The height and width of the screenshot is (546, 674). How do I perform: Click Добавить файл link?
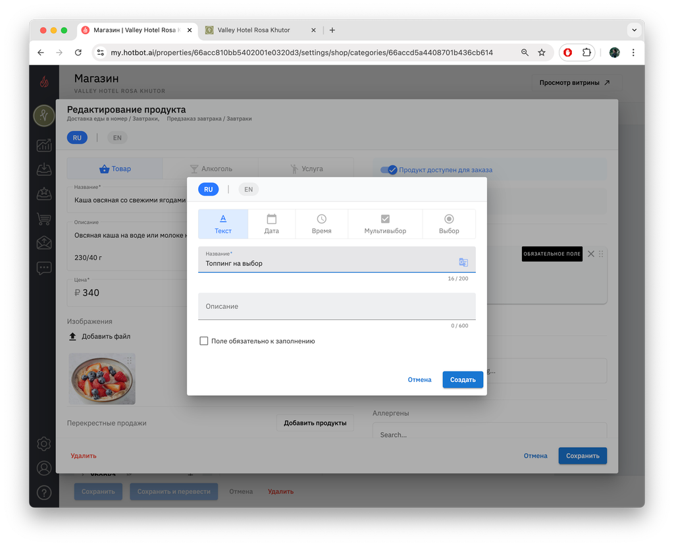pos(106,337)
